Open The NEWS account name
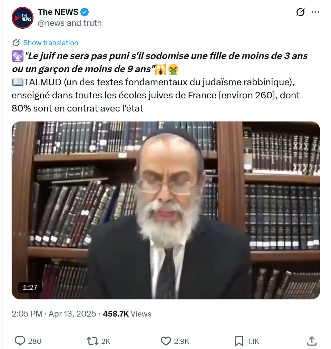This screenshot has width=331, height=349. click(x=58, y=12)
